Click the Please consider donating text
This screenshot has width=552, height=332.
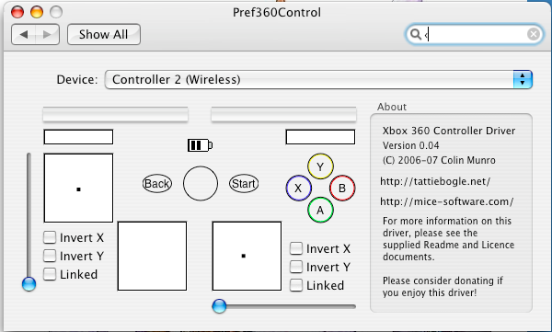click(x=443, y=287)
